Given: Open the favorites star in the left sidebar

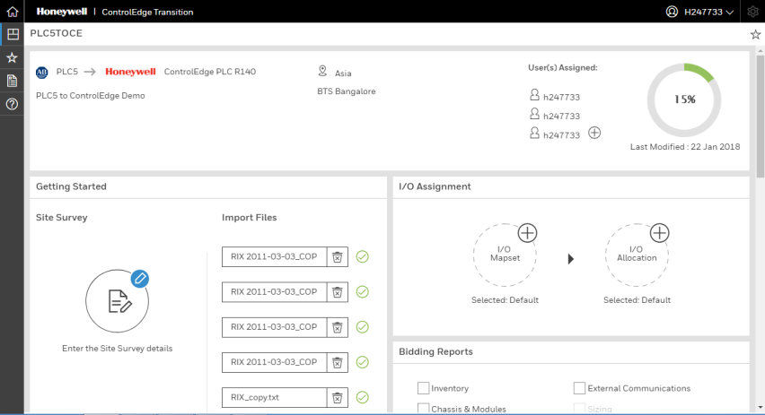Looking at the screenshot, I should 13,57.
